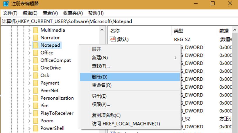The width and height of the screenshot is (238, 133).
Task: Click the PowerShell folder icon
Action: tap(36, 128)
